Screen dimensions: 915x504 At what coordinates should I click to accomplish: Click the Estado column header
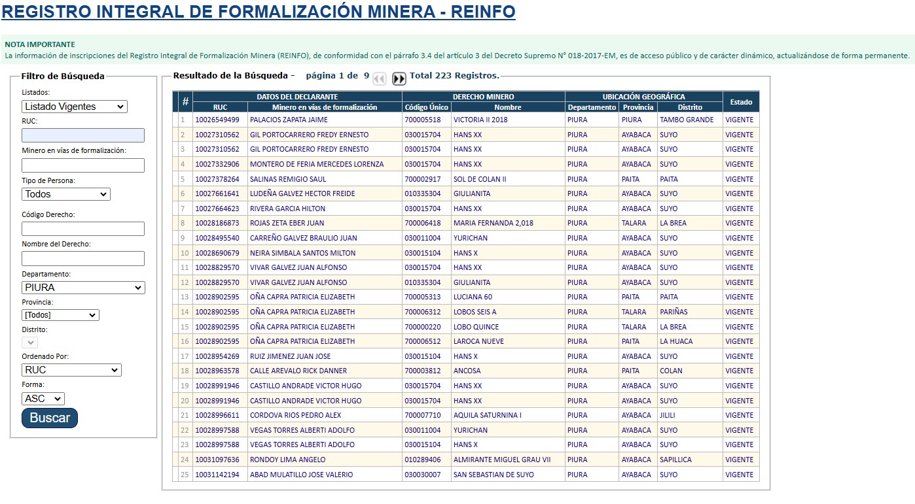(x=741, y=102)
